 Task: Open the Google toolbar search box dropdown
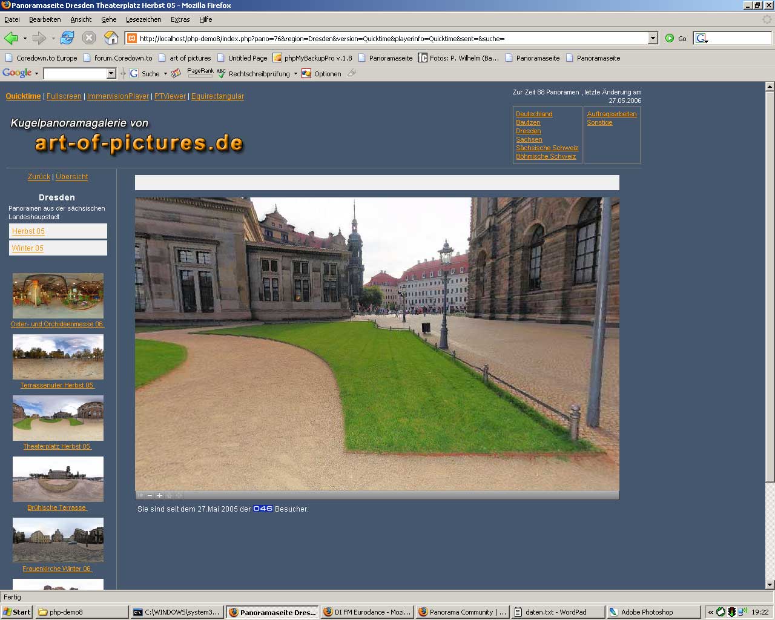111,73
